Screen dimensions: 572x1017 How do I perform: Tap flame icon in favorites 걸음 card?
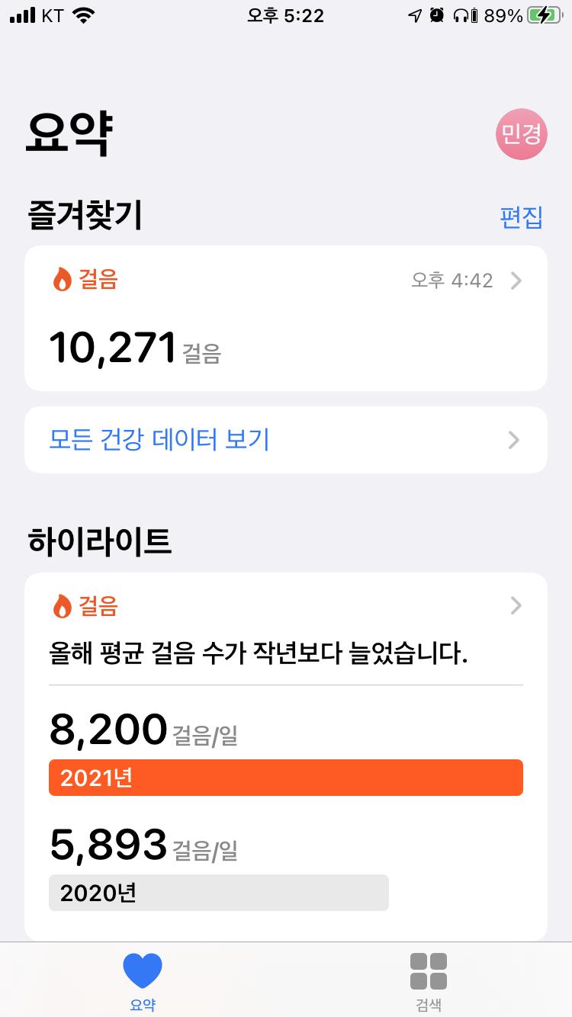(62, 280)
